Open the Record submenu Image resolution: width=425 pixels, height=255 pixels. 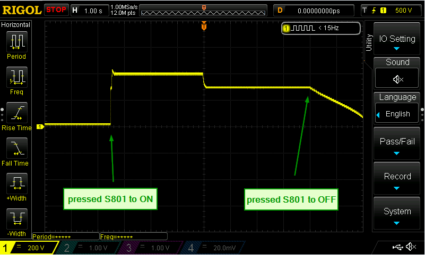tap(397, 178)
